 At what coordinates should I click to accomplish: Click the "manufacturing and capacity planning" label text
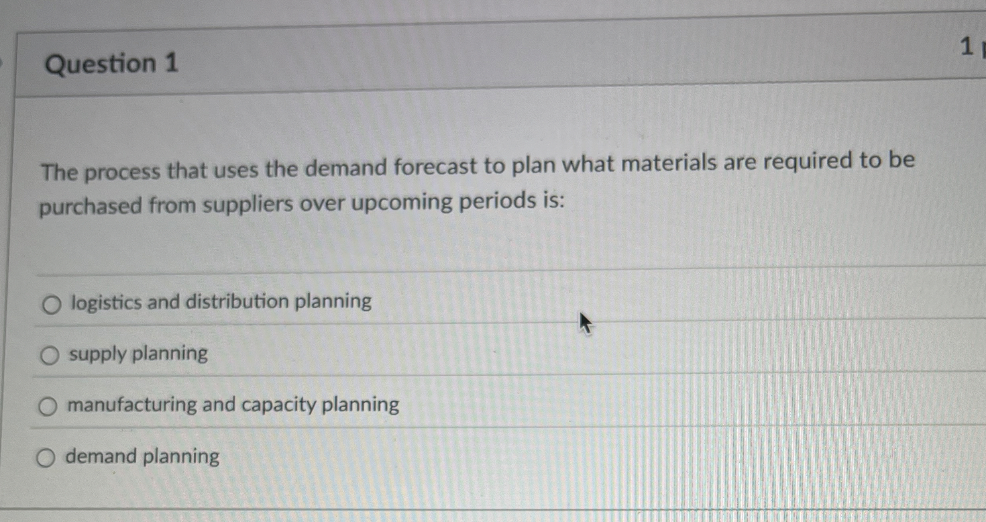(232, 405)
